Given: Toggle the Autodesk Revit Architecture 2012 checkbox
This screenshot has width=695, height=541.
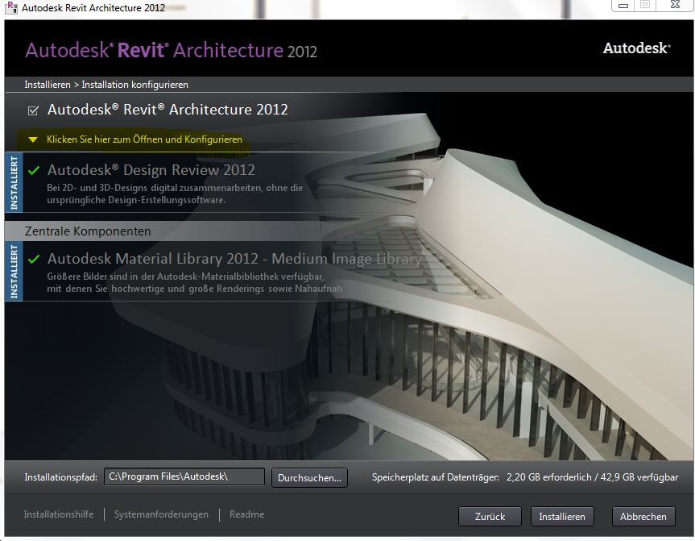Looking at the screenshot, I should (33, 110).
